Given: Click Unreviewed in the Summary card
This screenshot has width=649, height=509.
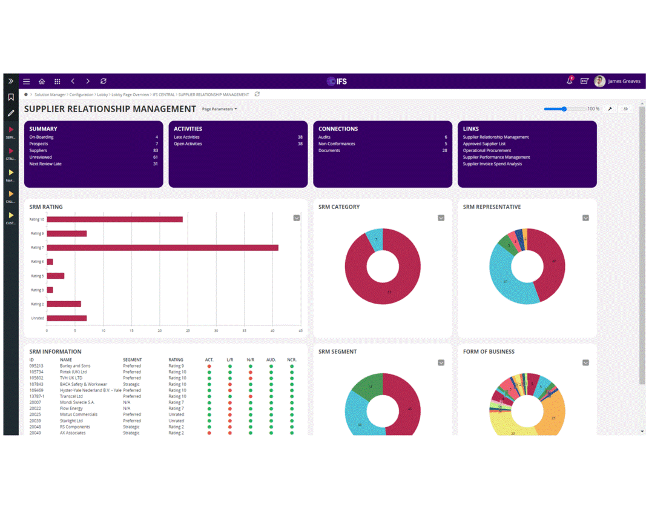Looking at the screenshot, I should 41,157.
